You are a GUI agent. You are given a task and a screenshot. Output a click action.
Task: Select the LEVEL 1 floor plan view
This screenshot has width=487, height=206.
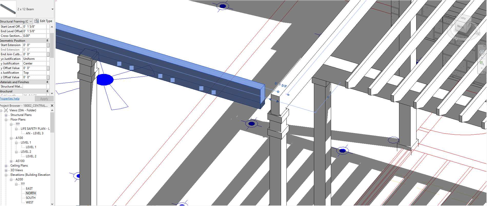pos(31,147)
